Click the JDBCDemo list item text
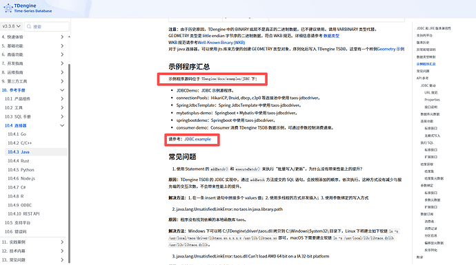This screenshot has height=265, width=476. tap(206, 91)
